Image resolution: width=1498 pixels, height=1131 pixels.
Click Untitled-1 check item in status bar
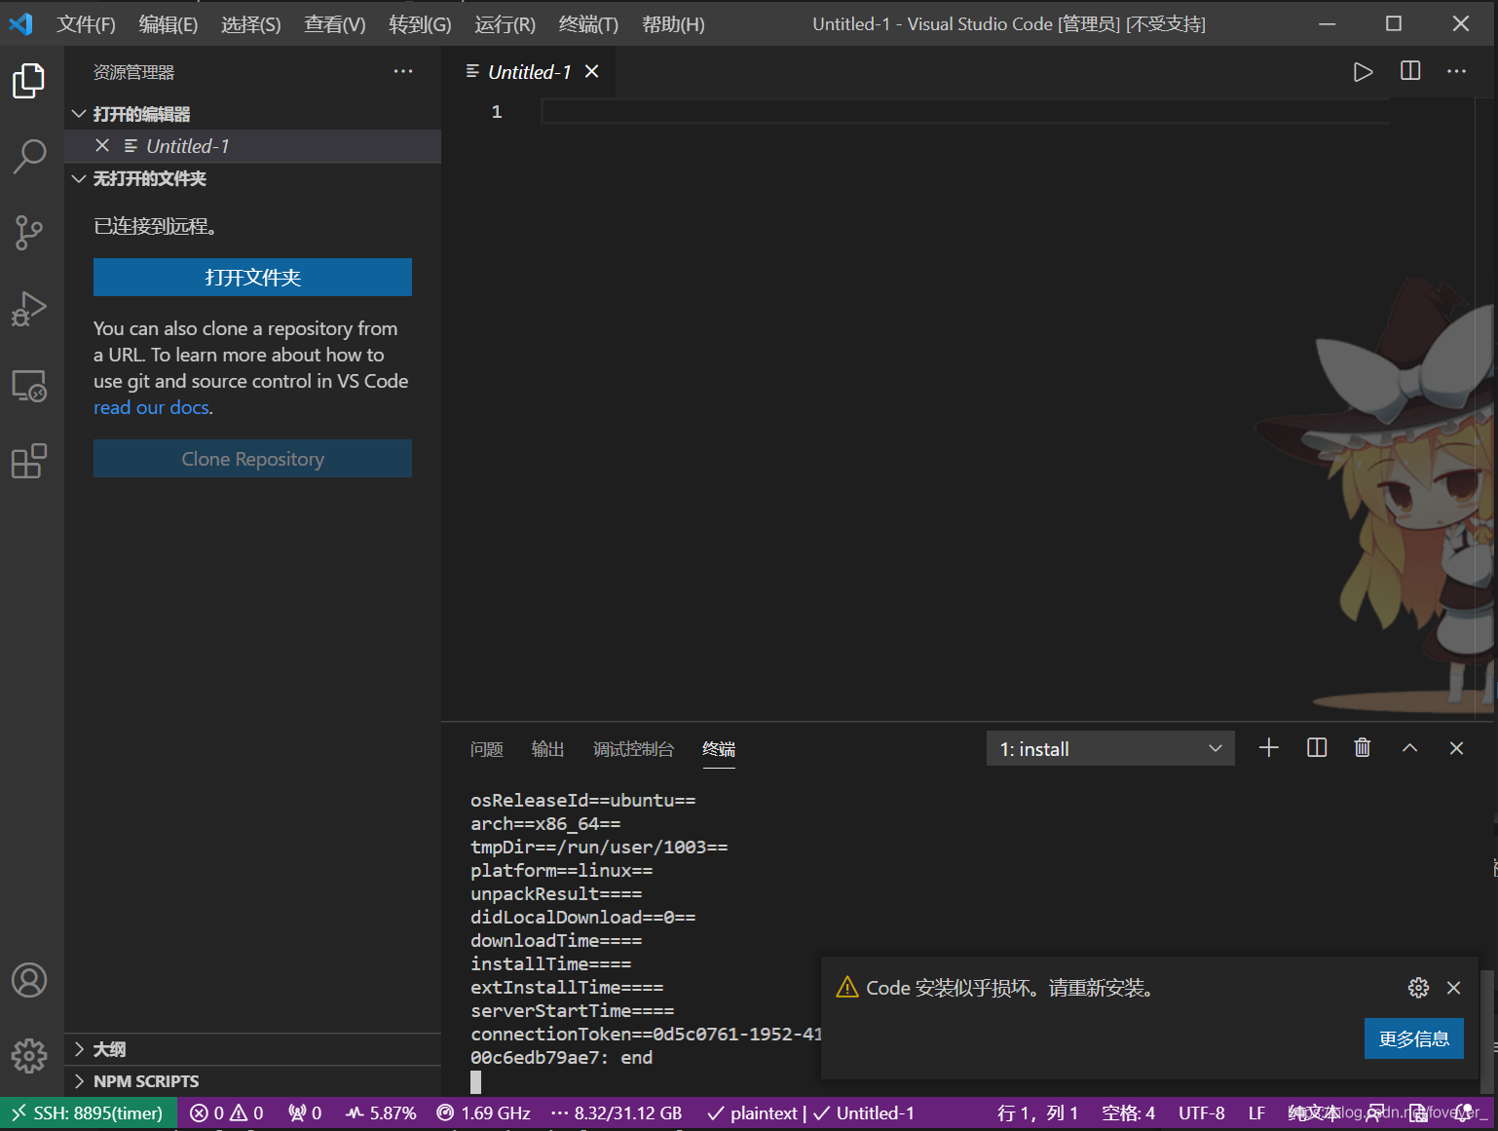864,1113
